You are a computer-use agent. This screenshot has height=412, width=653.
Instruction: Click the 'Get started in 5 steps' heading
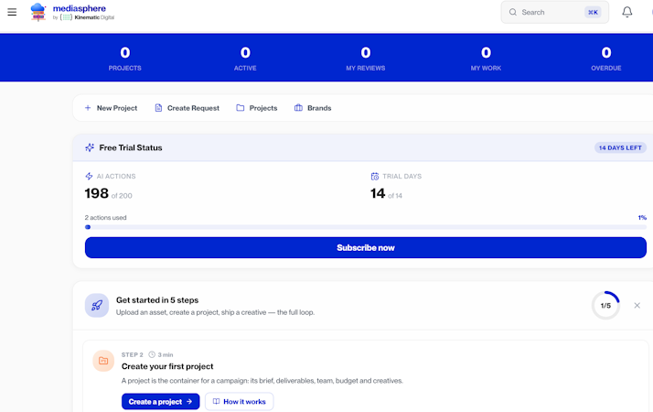tap(157, 300)
